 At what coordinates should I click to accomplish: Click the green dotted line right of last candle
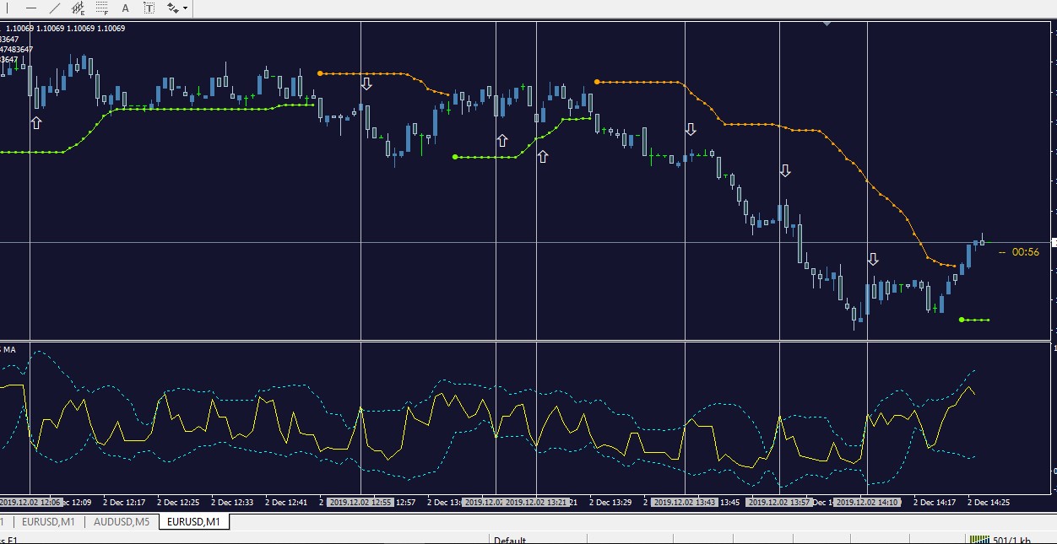click(x=974, y=320)
